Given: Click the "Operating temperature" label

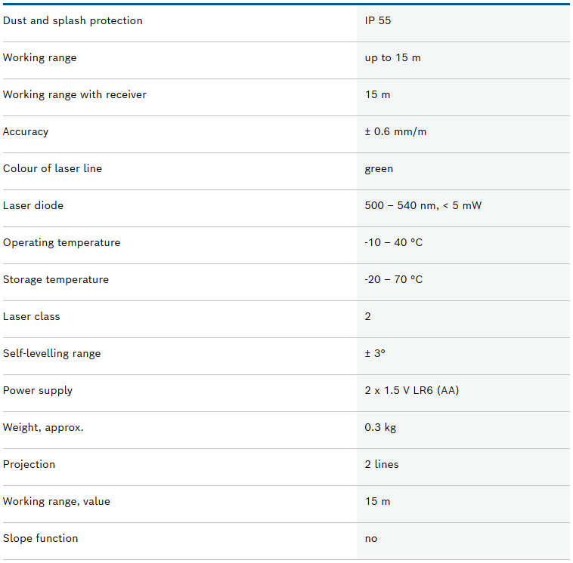Looking at the screenshot, I should click(x=61, y=242).
